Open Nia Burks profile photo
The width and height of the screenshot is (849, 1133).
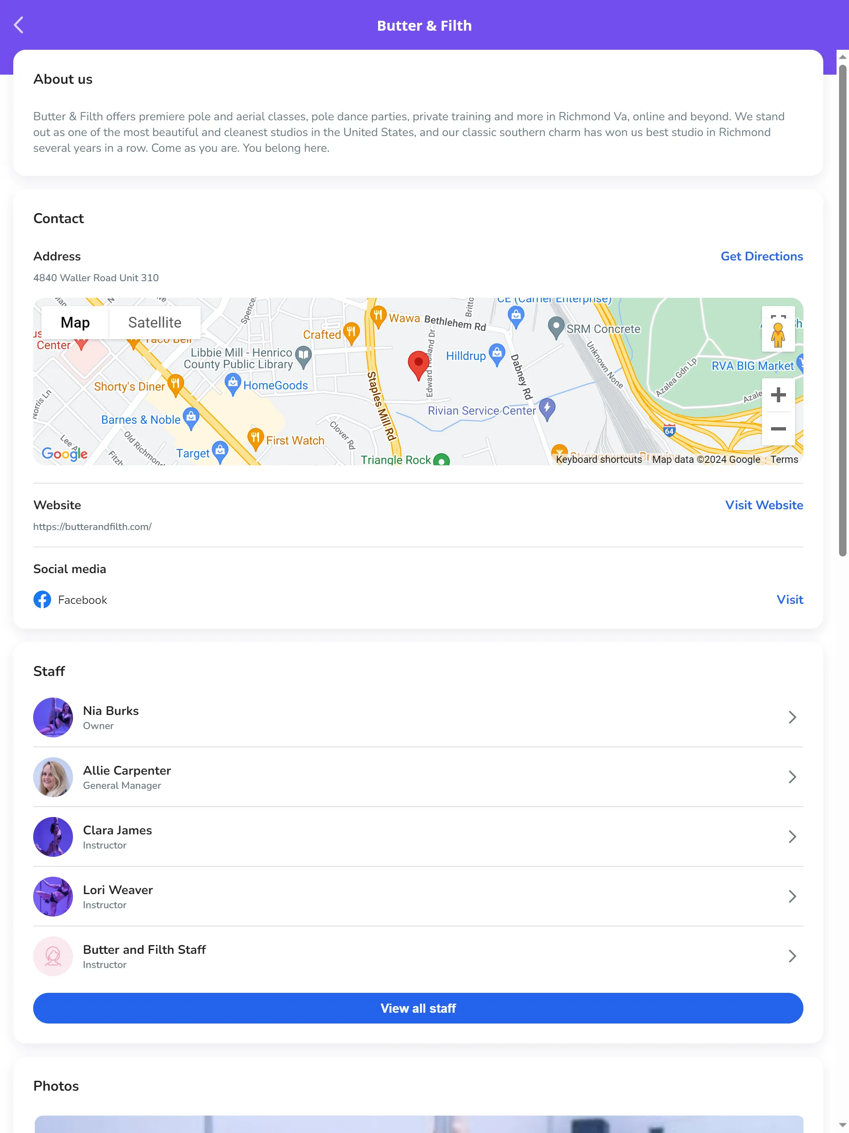point(53,717)
